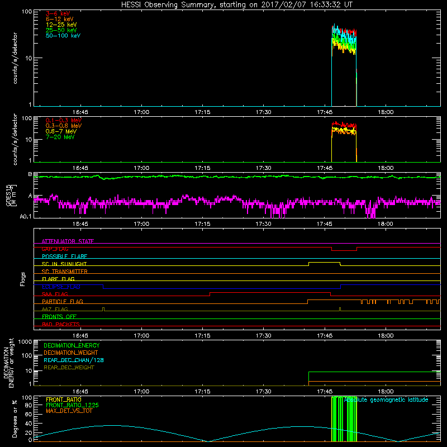The height and width of the screenshot is (447, 447).
Task: Click the REAR_DEC_WEIGHT legend entry
Action: coord(69,368)
